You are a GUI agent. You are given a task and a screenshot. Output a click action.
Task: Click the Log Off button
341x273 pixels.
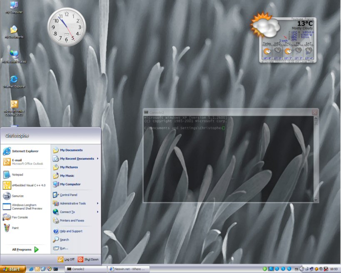(x=66, y=259)
